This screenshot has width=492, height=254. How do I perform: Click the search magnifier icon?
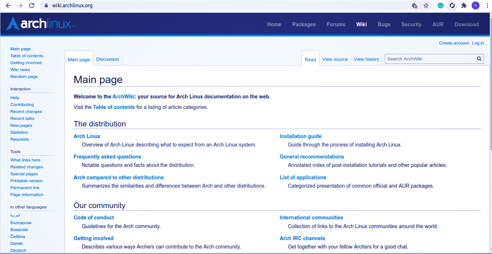click(x=479, y=59)
